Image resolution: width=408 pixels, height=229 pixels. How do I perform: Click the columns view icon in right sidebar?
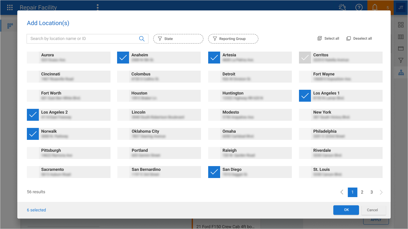coord(401,37)
